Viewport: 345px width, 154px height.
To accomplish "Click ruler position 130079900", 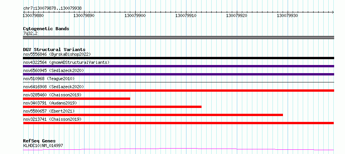I will pyautogui.click(x=135, y=15).
